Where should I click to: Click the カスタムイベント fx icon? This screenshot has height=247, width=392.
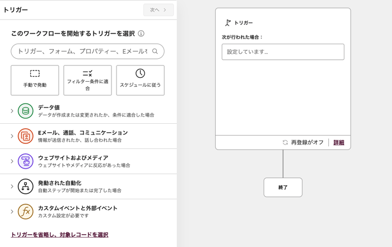click(25, 212)
